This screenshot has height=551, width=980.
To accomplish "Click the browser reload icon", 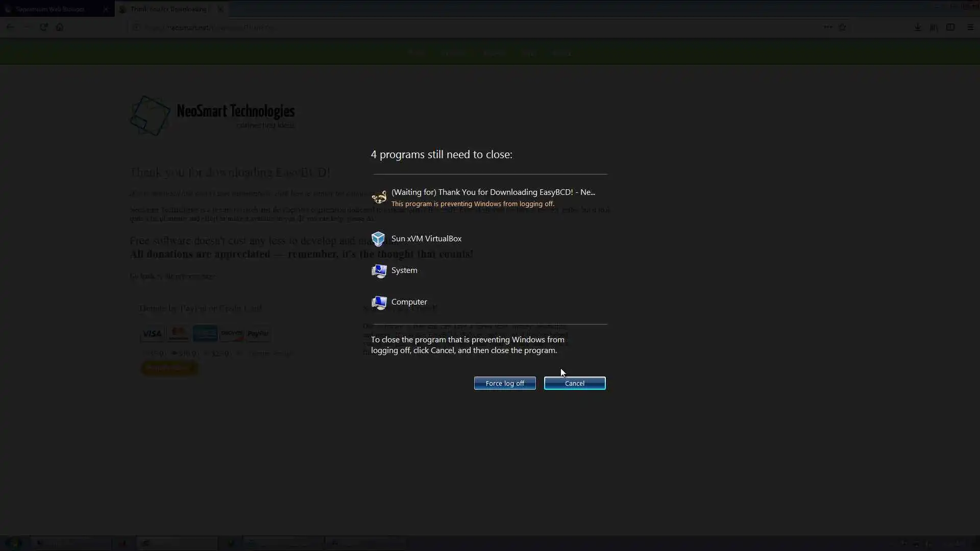I will pyautogui.click(x=44, y=27).
